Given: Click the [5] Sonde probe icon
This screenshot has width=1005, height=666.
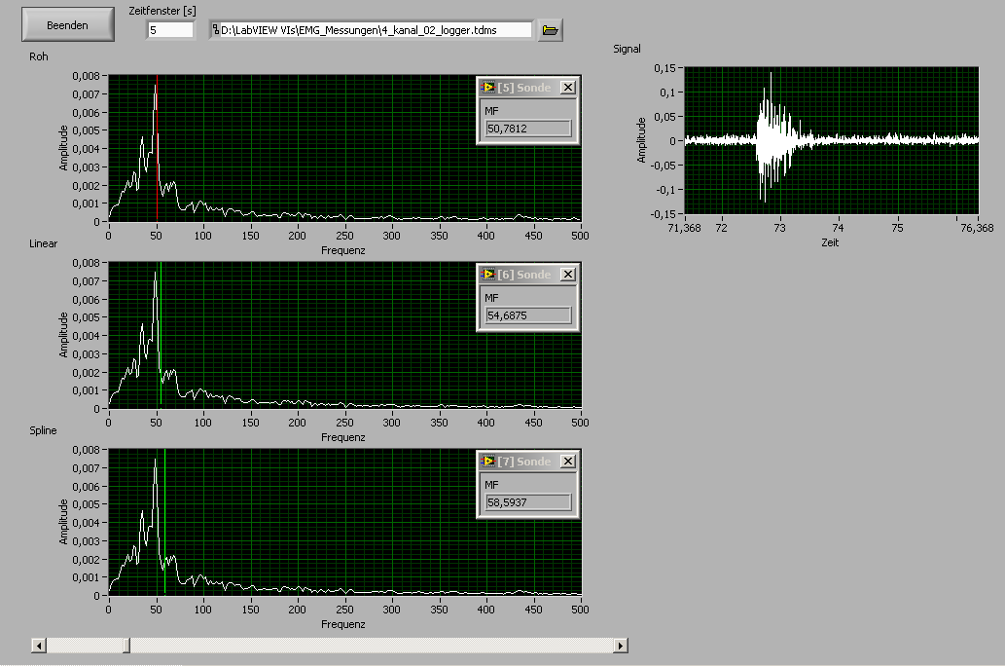Looking at the screenshot, I should coord(488,88).
